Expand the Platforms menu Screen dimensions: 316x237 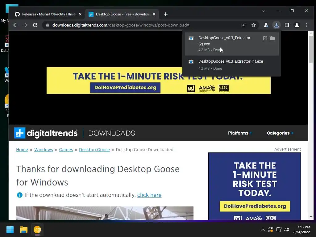click(240, 133)
